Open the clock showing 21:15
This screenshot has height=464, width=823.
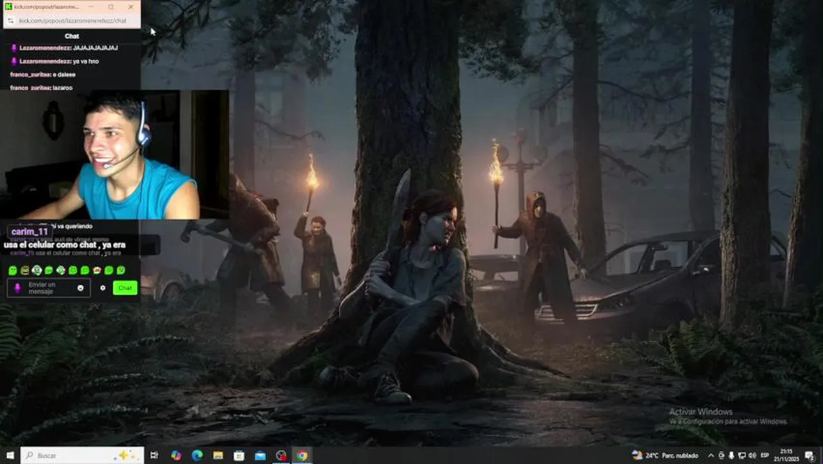coord(788,456)
